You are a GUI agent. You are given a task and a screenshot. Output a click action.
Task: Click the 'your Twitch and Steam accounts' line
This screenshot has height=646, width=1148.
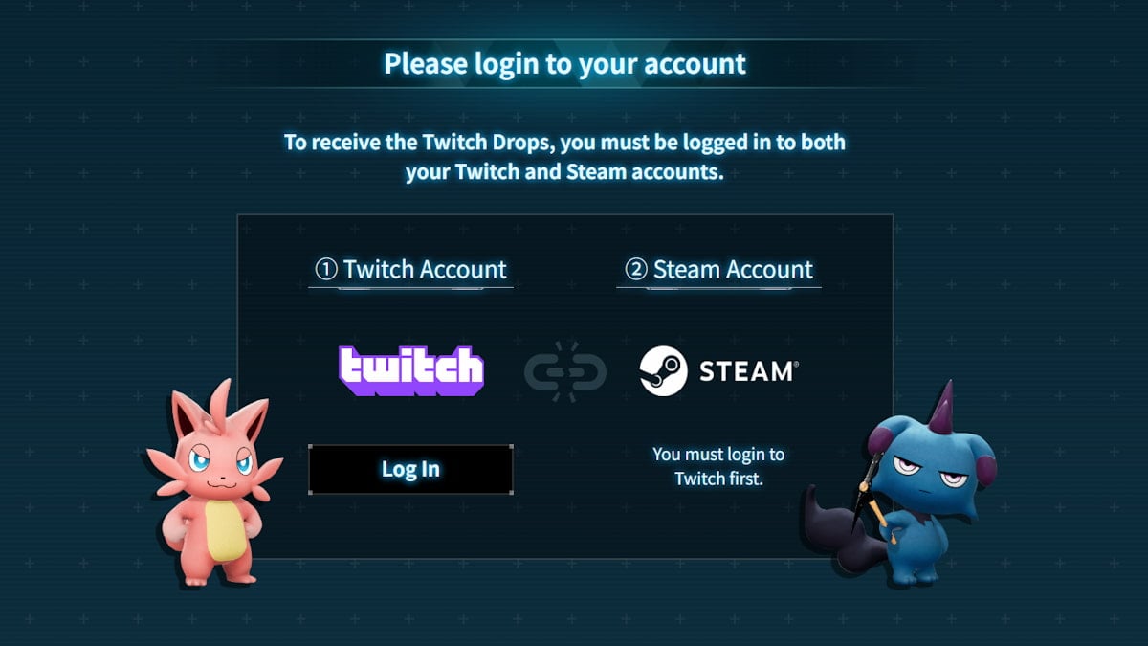point(564,173)
